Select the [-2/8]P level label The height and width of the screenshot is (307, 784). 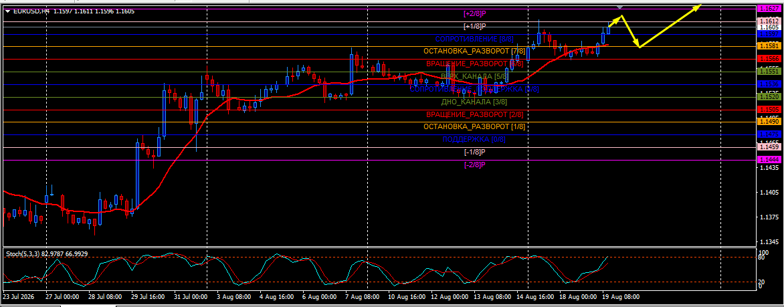(x=474, y=165)
